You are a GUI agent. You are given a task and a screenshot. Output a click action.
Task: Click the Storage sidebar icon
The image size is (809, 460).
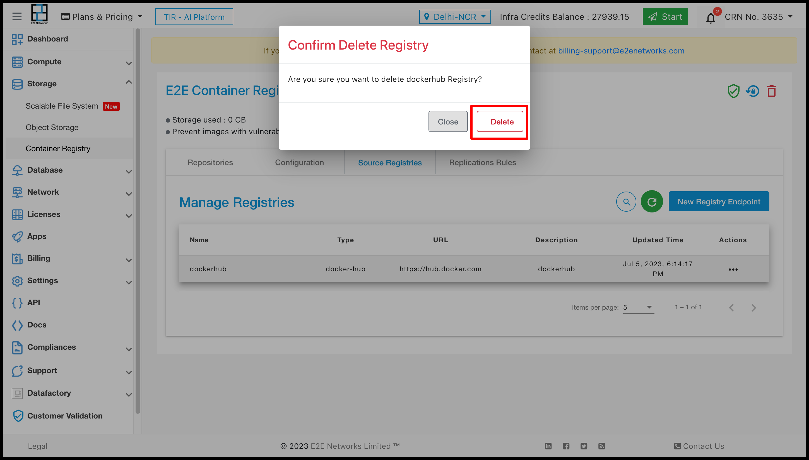coord(17,84)
